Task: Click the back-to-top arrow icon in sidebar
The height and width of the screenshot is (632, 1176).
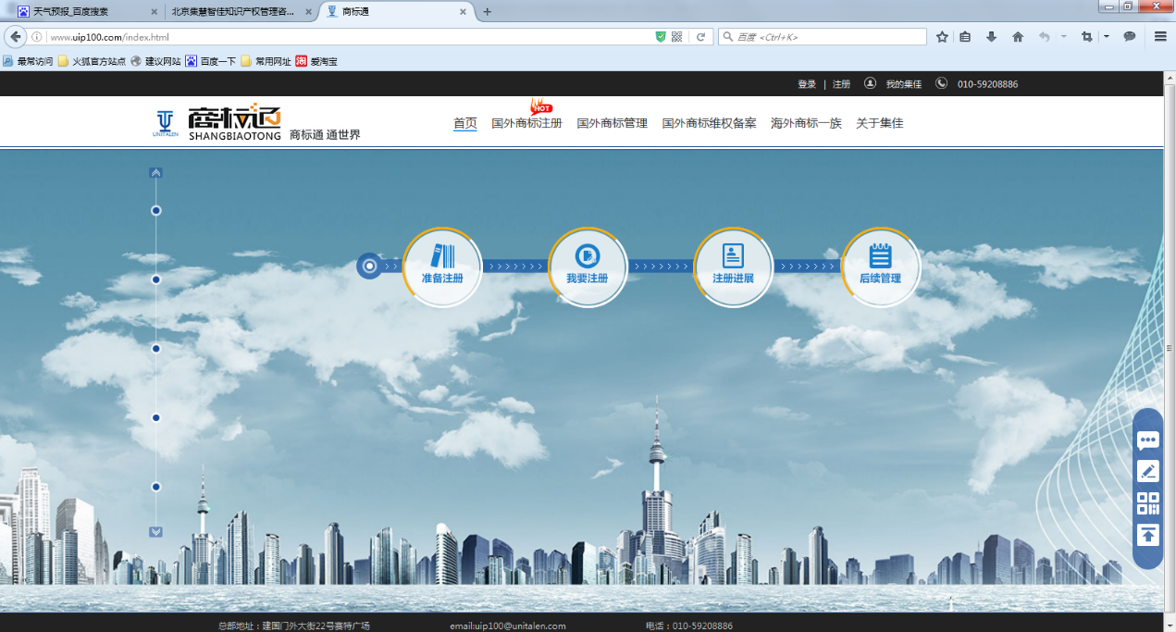Action: 1147,535
